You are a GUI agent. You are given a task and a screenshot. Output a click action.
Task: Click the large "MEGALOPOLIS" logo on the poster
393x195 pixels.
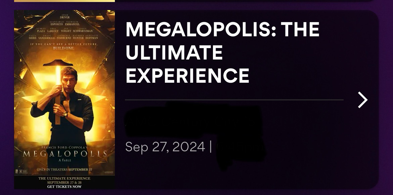(x=64, y=154)
